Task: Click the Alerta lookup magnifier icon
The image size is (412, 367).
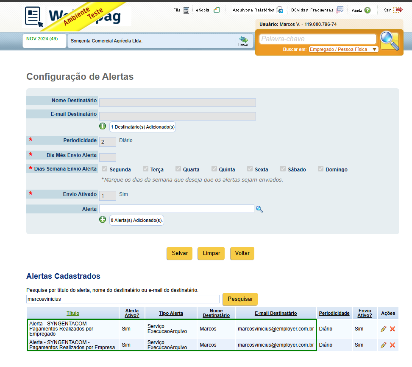Action: point(259,209)
